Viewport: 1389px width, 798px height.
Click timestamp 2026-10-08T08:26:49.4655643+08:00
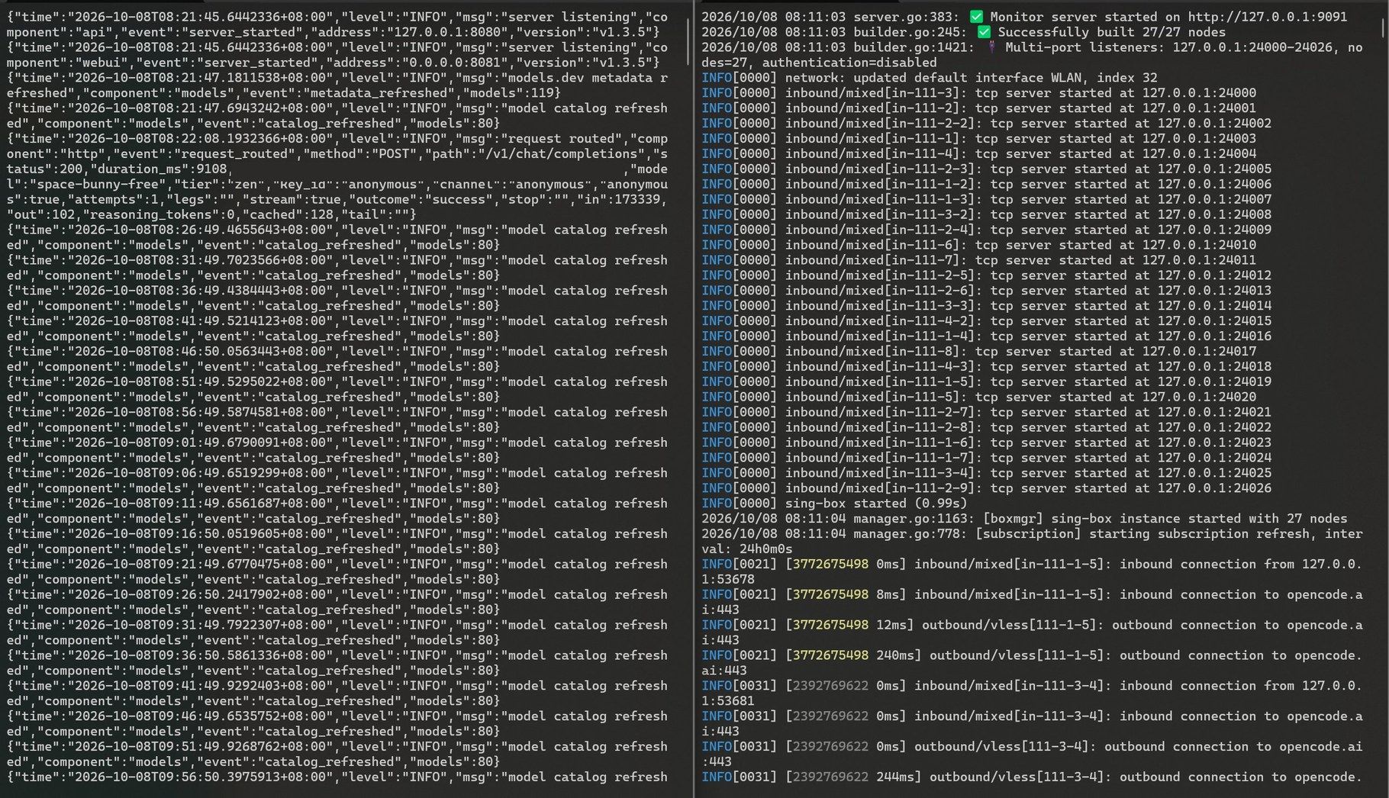point(201,230)
